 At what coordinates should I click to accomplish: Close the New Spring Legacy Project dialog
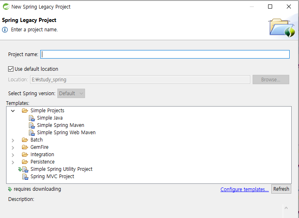tap(289, 7)
